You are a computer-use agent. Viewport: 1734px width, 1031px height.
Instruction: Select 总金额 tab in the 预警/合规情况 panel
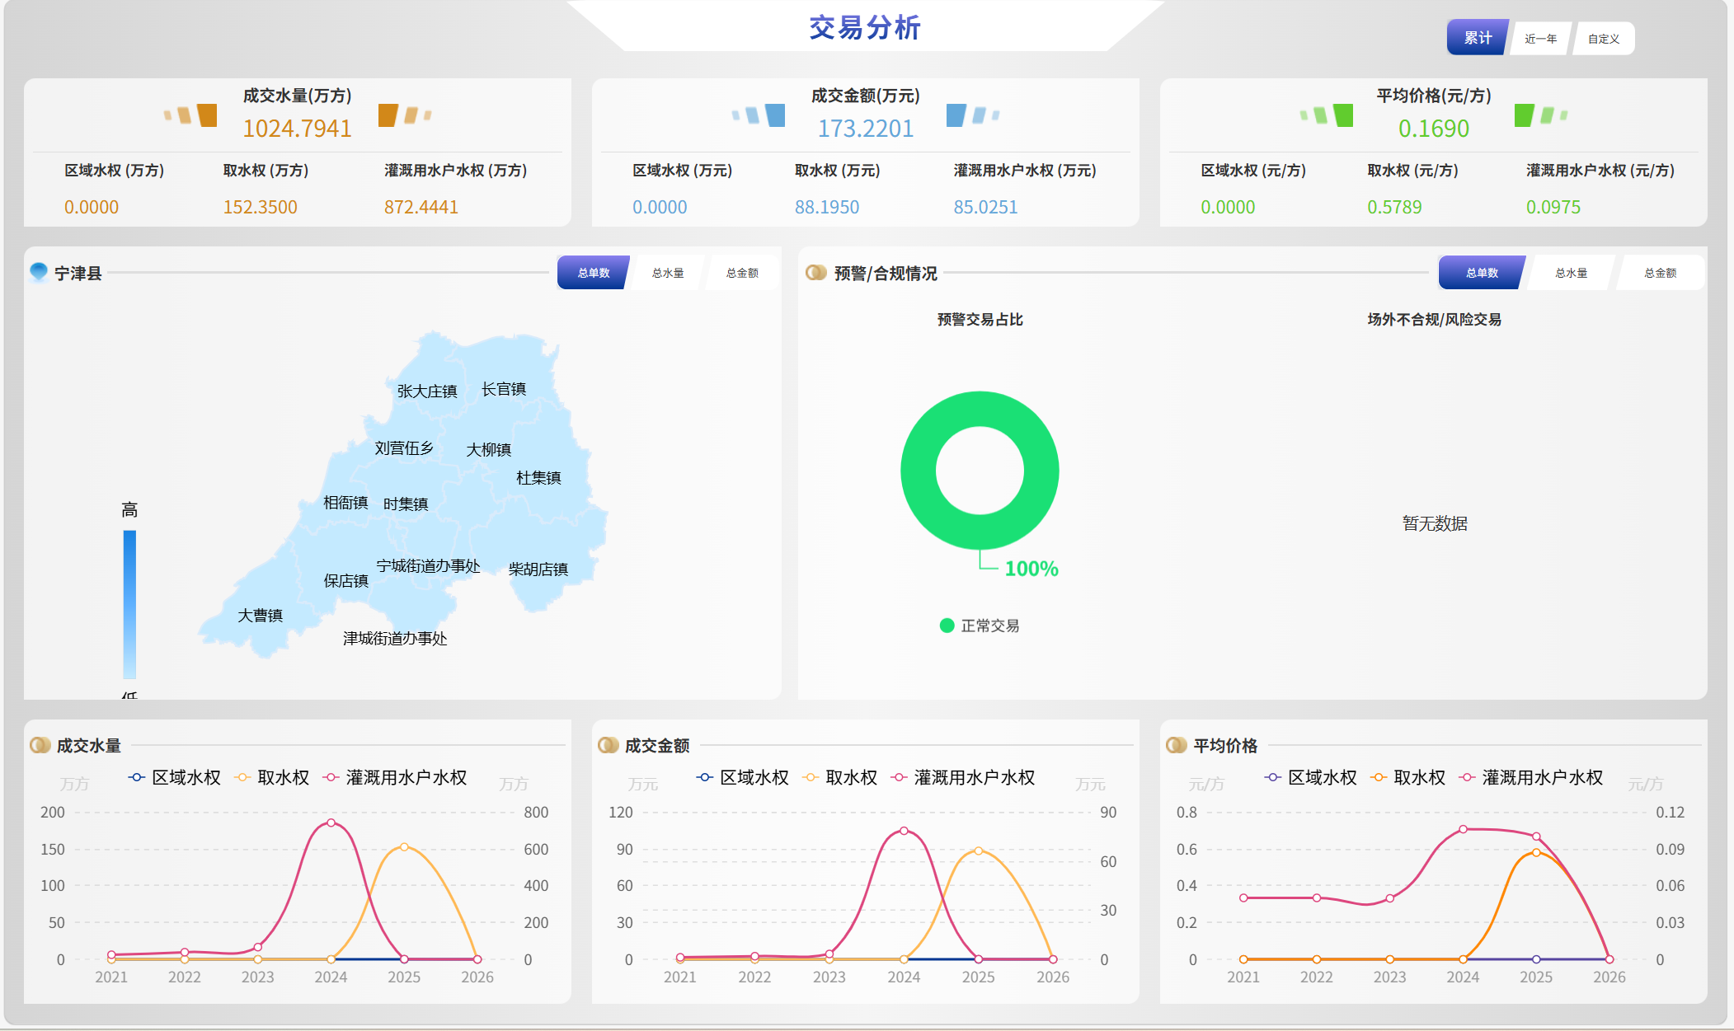pos(1660,273)
